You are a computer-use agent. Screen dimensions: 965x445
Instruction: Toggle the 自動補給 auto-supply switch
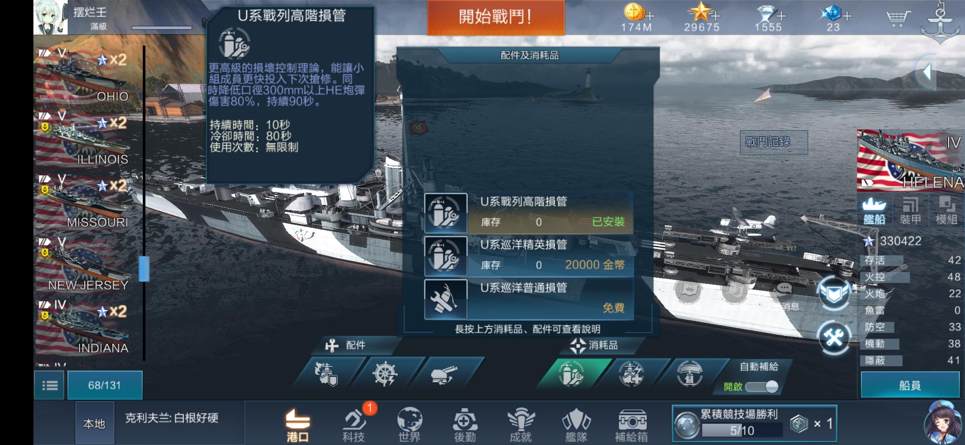click(761, 387)
